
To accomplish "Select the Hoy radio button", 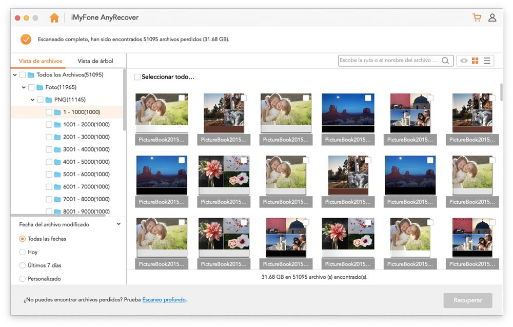I will 22,252.
